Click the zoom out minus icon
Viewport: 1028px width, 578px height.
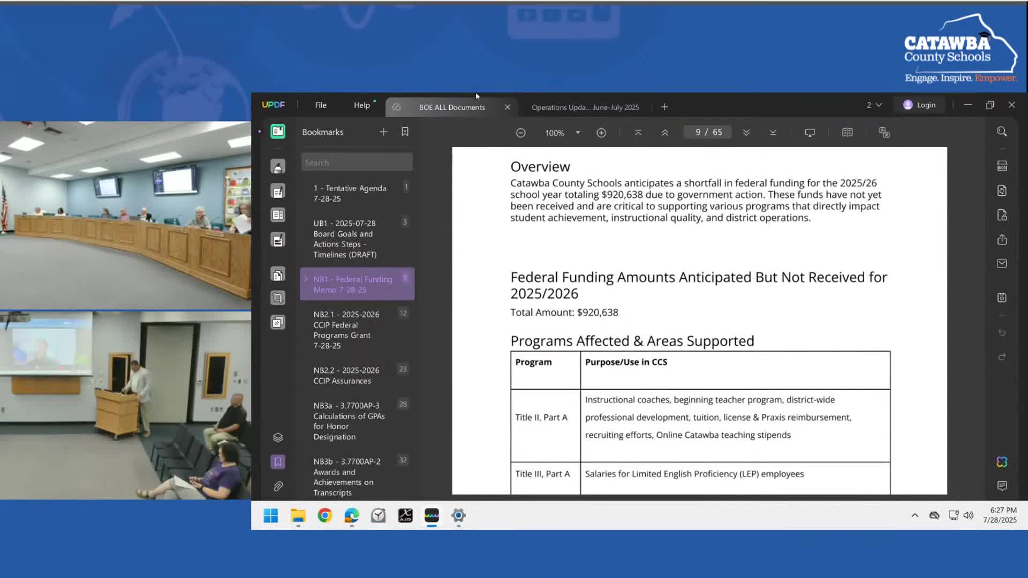[x=520, y=133]
